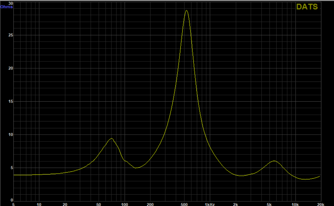Click the small curve shoulder near 100 Hz
The width and height of the screenshot is (334, 206).
tap(126, 161)
